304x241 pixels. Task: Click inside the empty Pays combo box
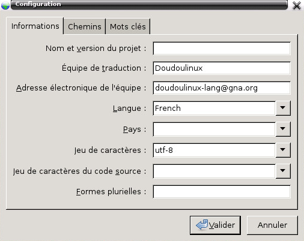[214, 129]
